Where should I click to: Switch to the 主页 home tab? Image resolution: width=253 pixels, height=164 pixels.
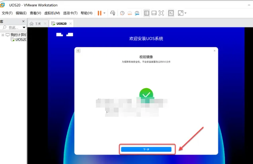tap(38, 24)
